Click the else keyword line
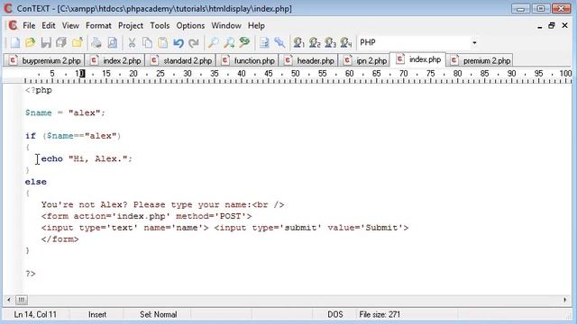 (36, 182)
